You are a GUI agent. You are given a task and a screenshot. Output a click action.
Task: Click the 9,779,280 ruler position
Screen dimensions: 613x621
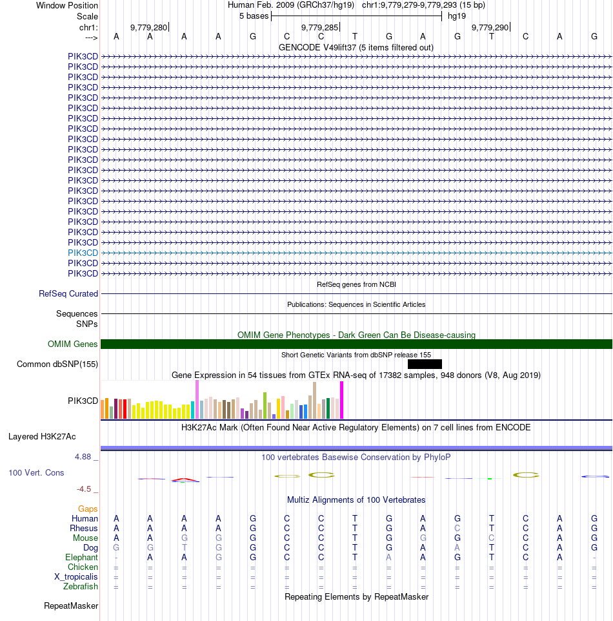pyautogui.click(x=148, y=27)
